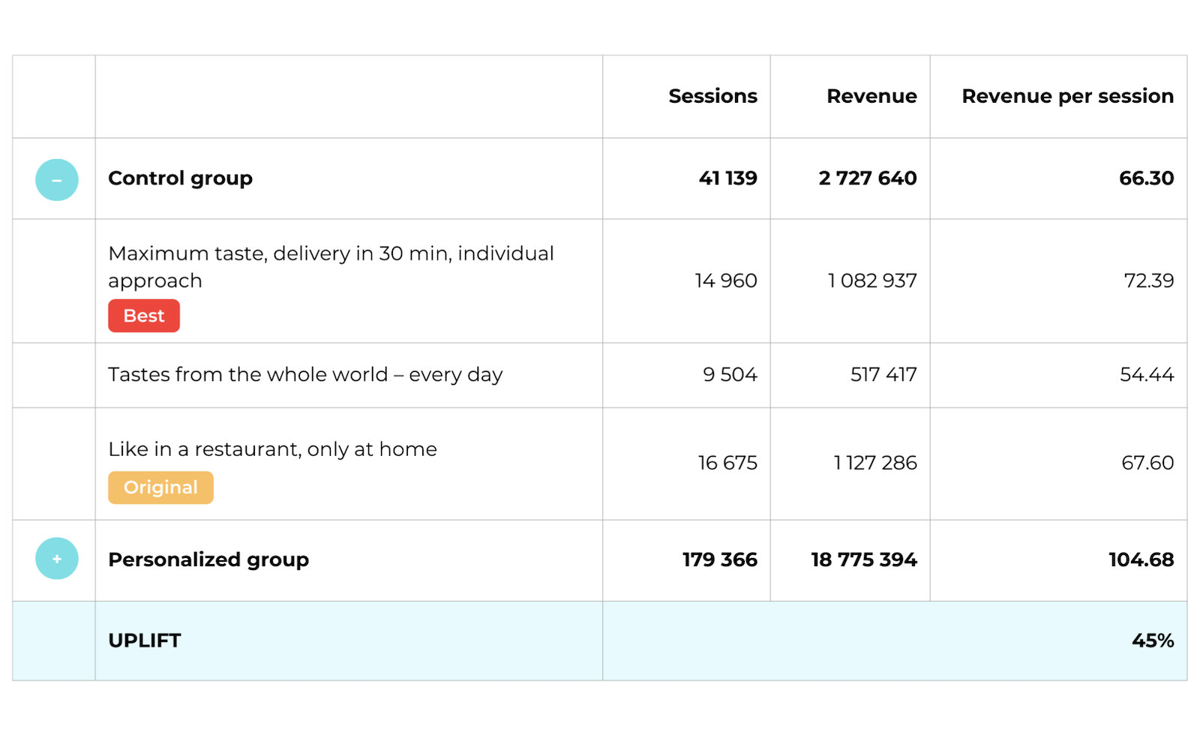1200x750 pixels.
Task: Expand the Personalized group rows
Action: [57, 559]
